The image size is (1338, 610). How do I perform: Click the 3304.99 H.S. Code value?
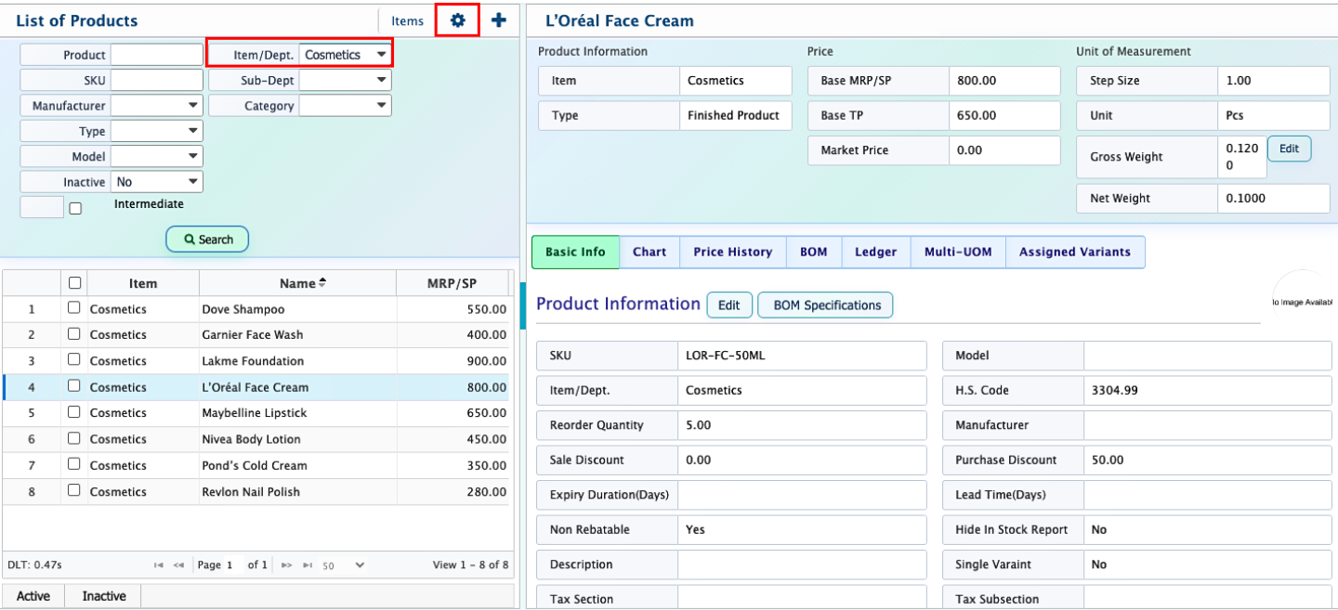[x=1115, y=390]
